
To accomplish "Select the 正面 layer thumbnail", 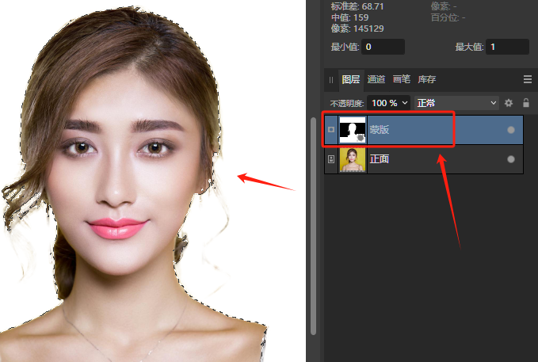I will tap(352, 159).
